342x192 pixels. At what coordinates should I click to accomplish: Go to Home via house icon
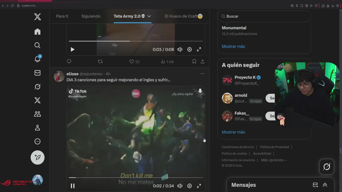coord(37,31)
